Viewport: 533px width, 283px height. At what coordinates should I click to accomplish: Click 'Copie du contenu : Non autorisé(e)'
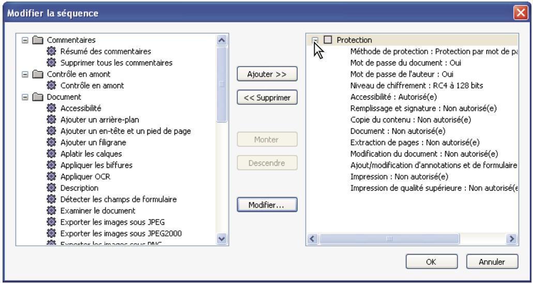pos(410,120)
